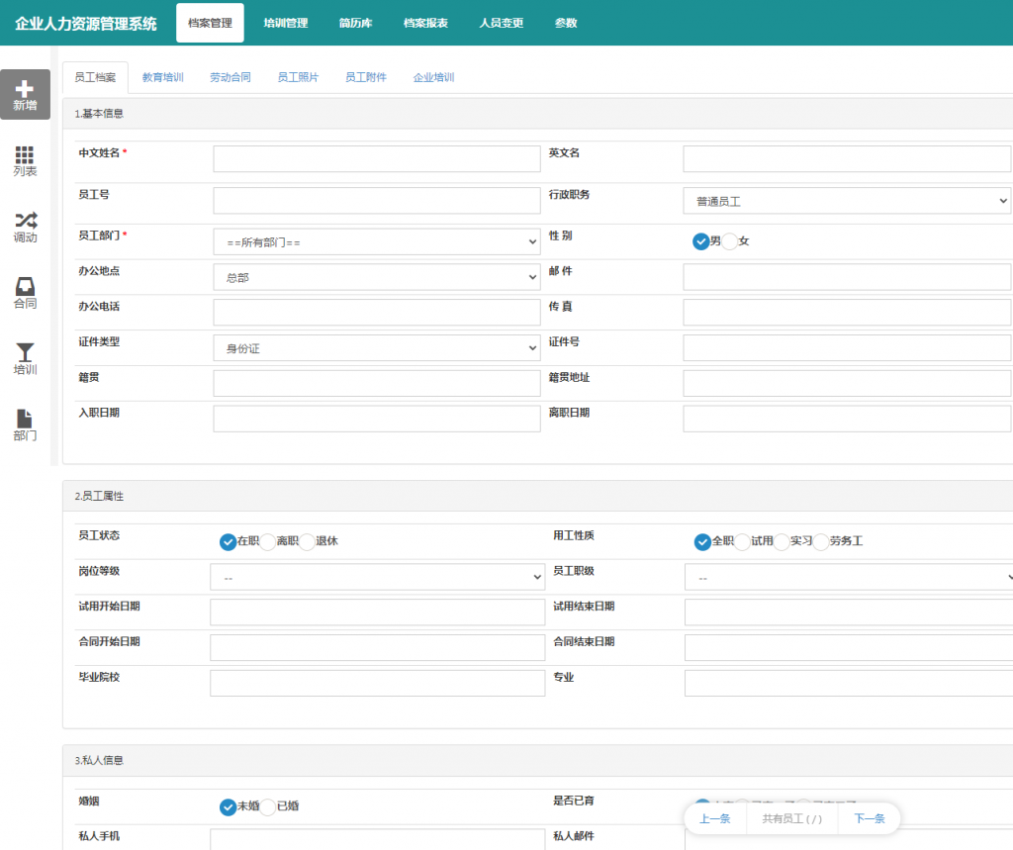Select 劳务工 employment type

[821, 541]
